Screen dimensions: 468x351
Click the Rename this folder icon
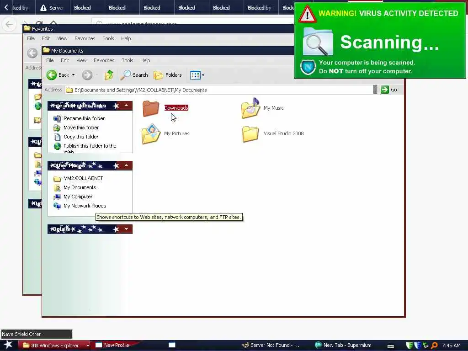(57, 118)
